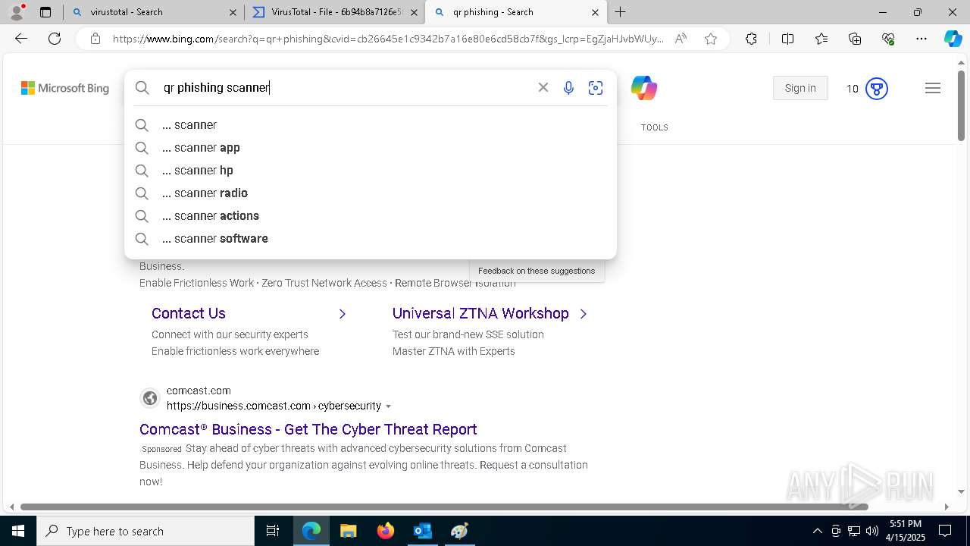Select suggestion '... scanner'

point(371,125)
